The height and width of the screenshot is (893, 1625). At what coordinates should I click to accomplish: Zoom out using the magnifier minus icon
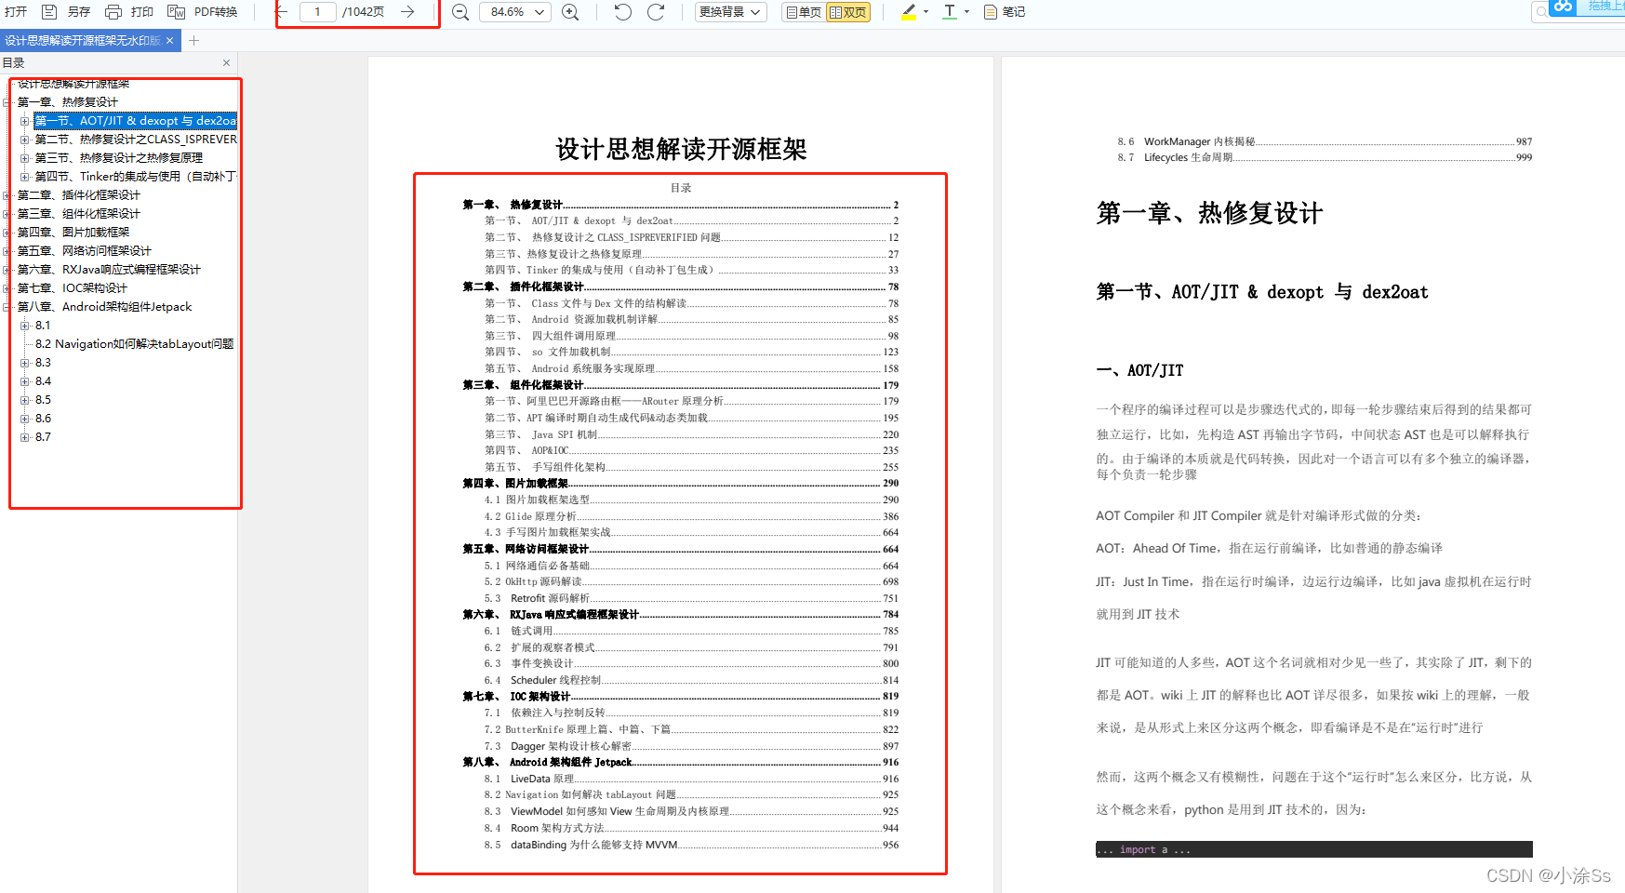(460, 12)
